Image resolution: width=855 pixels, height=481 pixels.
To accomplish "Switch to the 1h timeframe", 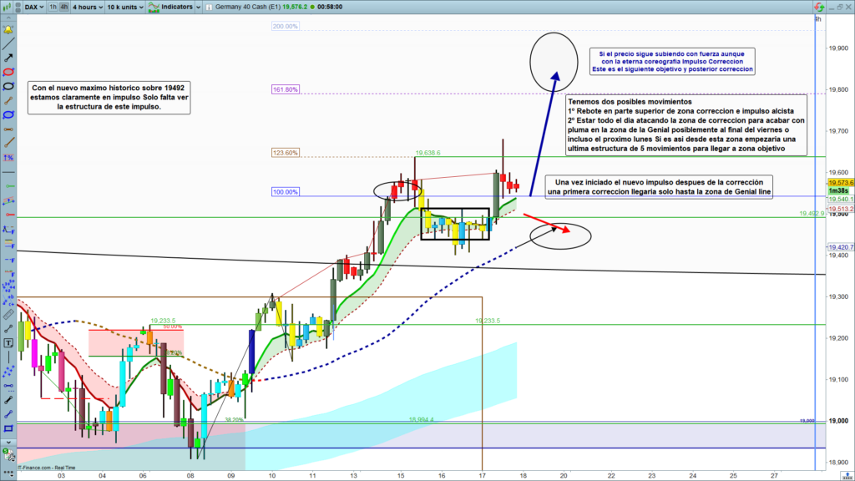I will [53, 7].
